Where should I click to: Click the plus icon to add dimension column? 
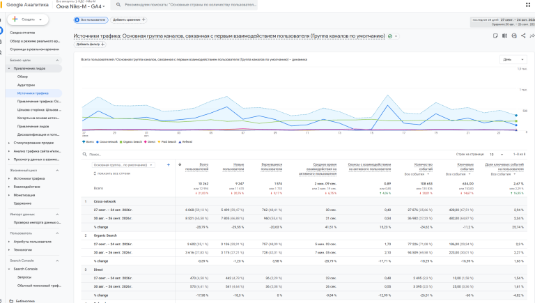click(168, 165)
